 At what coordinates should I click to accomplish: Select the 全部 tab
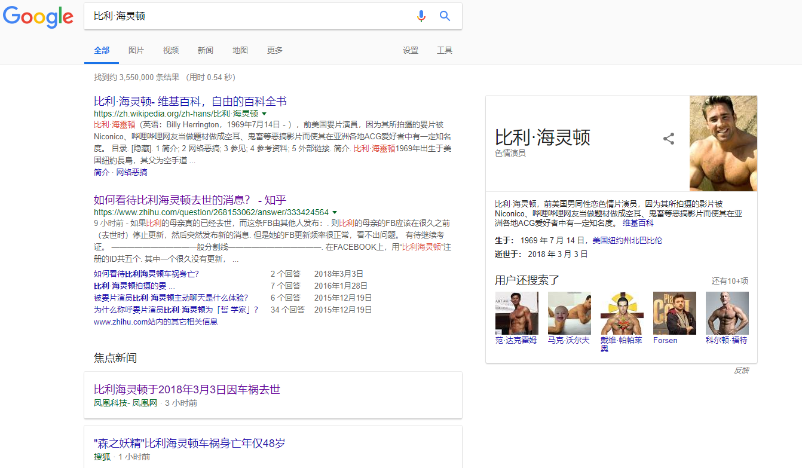102,50
